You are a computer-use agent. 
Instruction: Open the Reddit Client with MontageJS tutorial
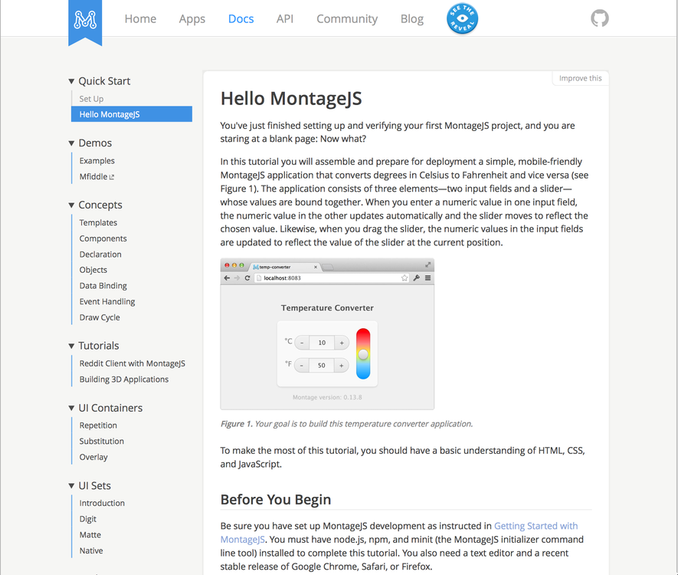(x=133, y=363)
